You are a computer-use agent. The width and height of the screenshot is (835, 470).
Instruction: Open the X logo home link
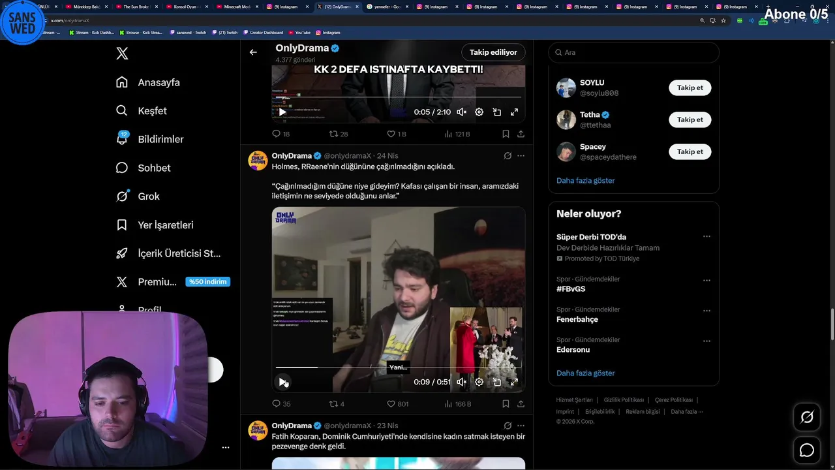click(122, 54)
